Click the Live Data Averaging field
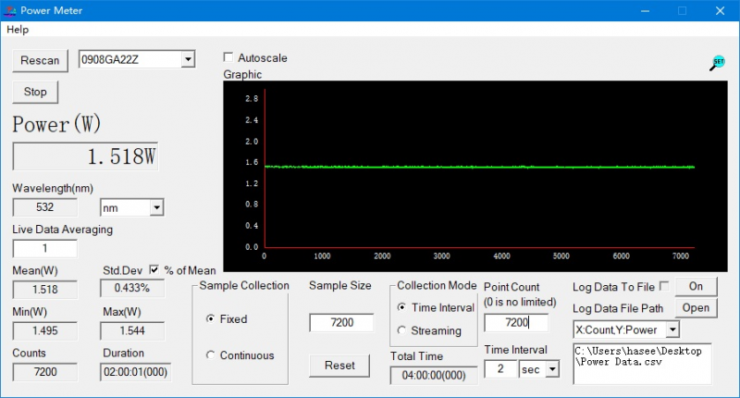The width and height of the screenshot is (740, 398). [x=44, y=248]
